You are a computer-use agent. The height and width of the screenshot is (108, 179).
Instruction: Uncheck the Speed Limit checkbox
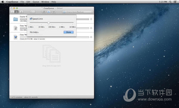(x=31, y=19)
